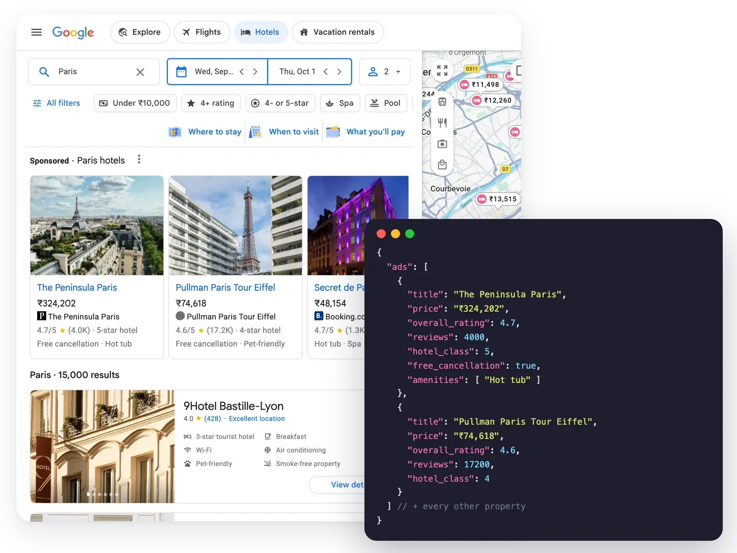Open The Peninsula Paris photo
Viewport: 737px width, 553px height.
click(x=97, y=226)
